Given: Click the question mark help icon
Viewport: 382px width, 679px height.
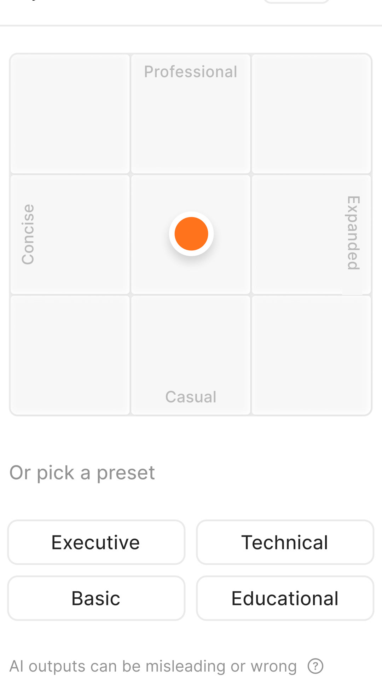Looking at the screenshot, I should pos(315,666).
